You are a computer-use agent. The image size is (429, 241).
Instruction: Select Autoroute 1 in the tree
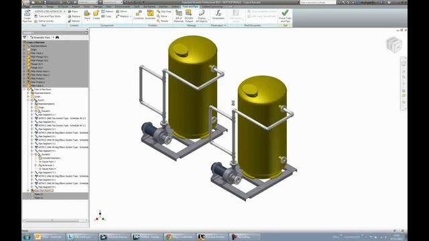(48, 165)
